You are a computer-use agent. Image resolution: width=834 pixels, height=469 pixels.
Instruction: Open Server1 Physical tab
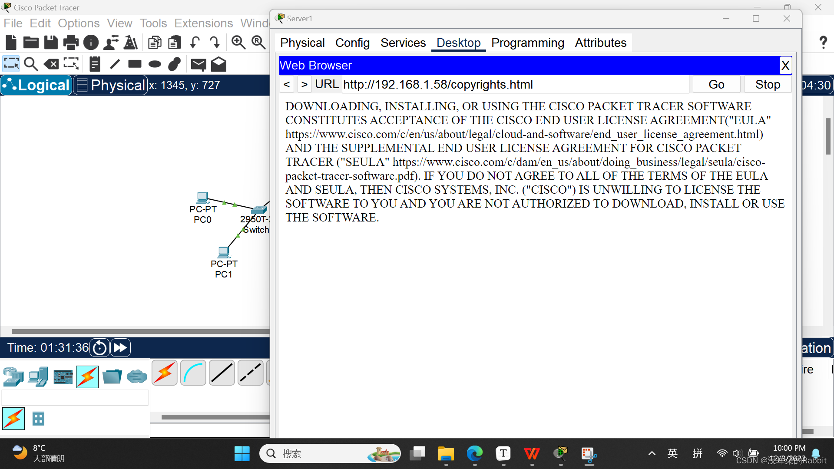coord(302,43)
